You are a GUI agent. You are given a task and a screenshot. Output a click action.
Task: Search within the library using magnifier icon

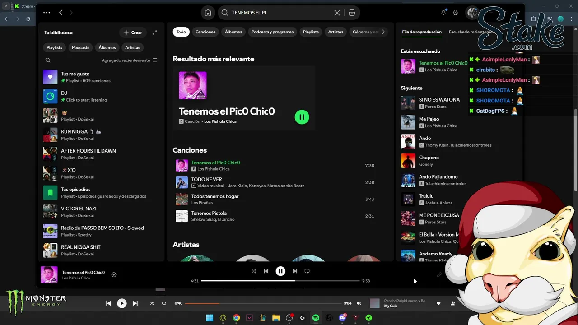pyautogui.click(x=48, y=60)
